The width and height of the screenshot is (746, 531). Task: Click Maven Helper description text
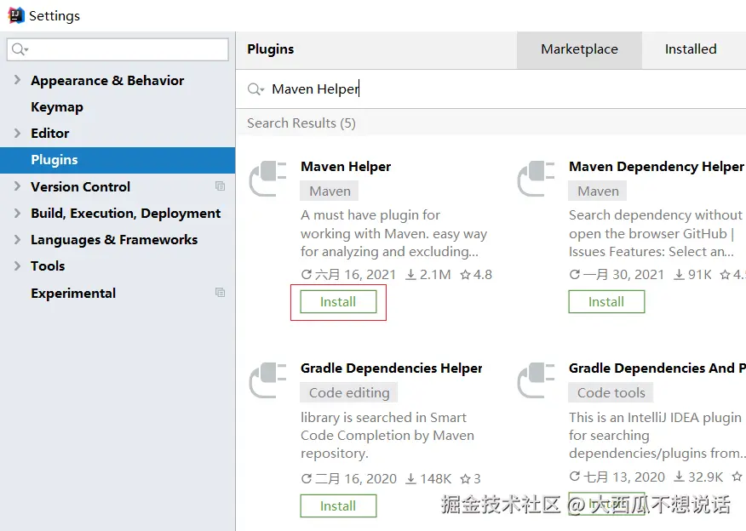click(x=394, y=233)
